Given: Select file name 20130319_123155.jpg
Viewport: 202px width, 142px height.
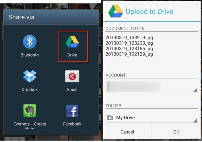Looking at the screenshot, I should click(x=129, y=49).
